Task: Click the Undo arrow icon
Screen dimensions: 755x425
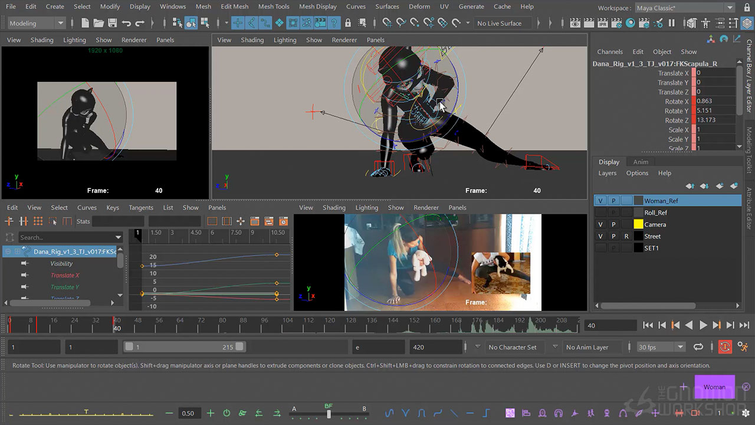Action: coord(126,23)
